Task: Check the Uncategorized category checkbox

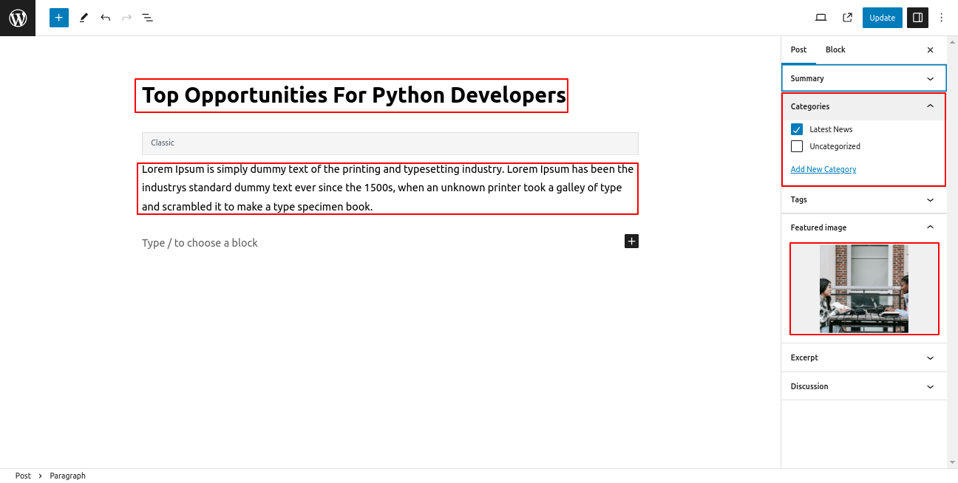Action: pos(797,146)
